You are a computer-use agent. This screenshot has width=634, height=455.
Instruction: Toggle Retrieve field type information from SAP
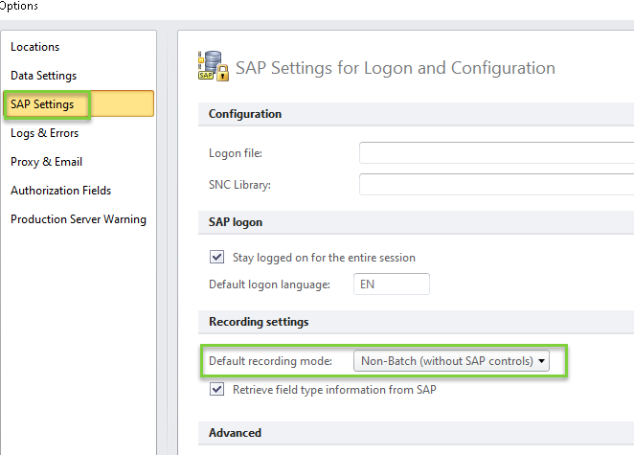pos(216,390)
